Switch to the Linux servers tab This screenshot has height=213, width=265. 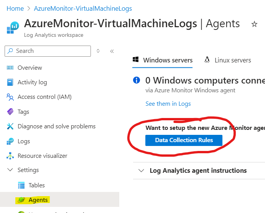pyautogui.click(x=228, y=60)
